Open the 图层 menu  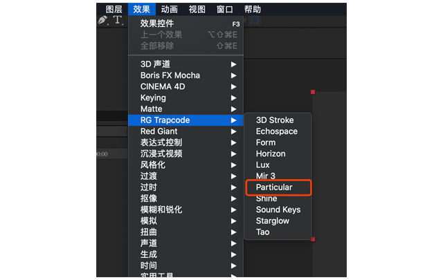(114, 9)
